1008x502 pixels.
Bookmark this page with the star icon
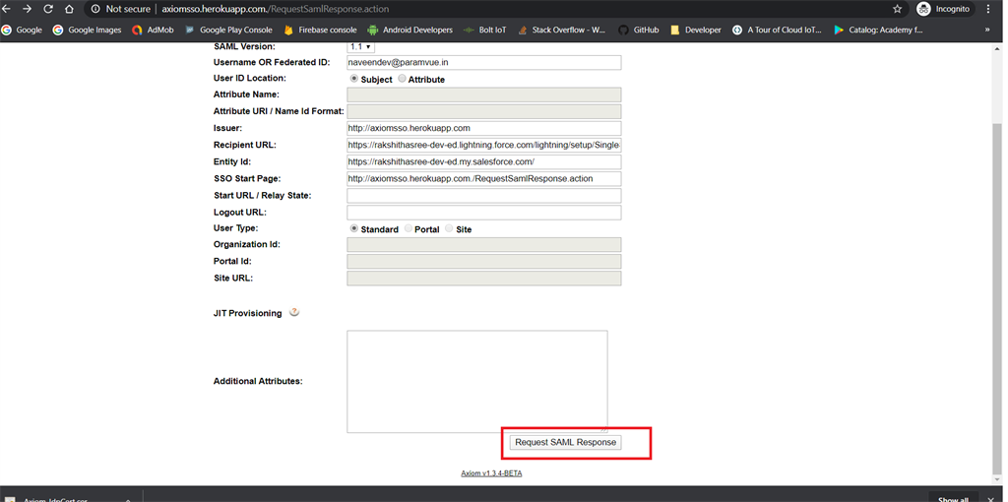[x=897, y=9]
